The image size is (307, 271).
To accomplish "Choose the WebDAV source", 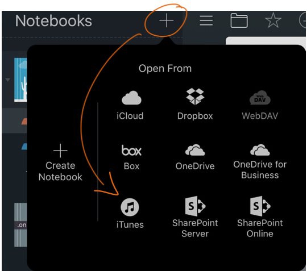I will coord(260,105).
